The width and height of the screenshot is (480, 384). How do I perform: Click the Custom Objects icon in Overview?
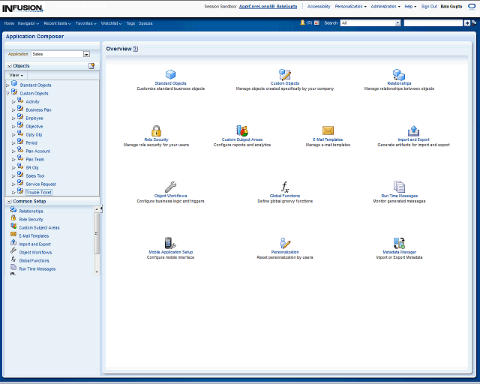[284, 74]
